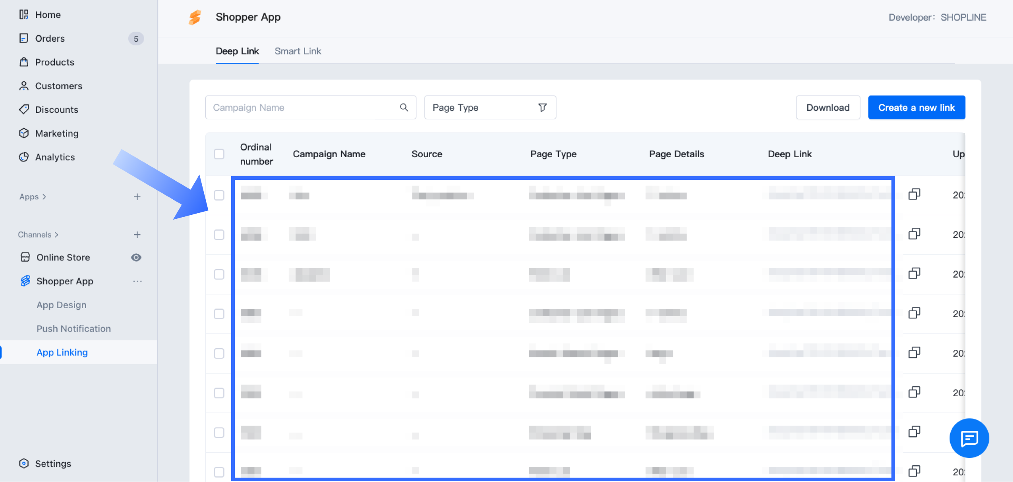Click the Download button
Image resolution: width=1013 pixels, height=482 pixels.
click(x=827, y=107)
